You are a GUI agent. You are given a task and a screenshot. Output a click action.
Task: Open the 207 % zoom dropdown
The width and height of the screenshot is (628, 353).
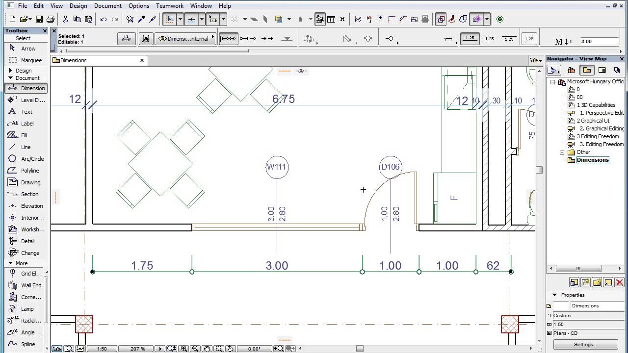pos(138,349)
